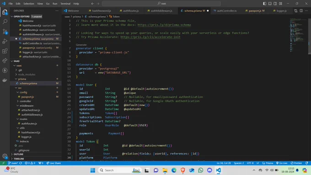Open the prisma-schema docs link

pyautogui.click(x=164, y=25)
